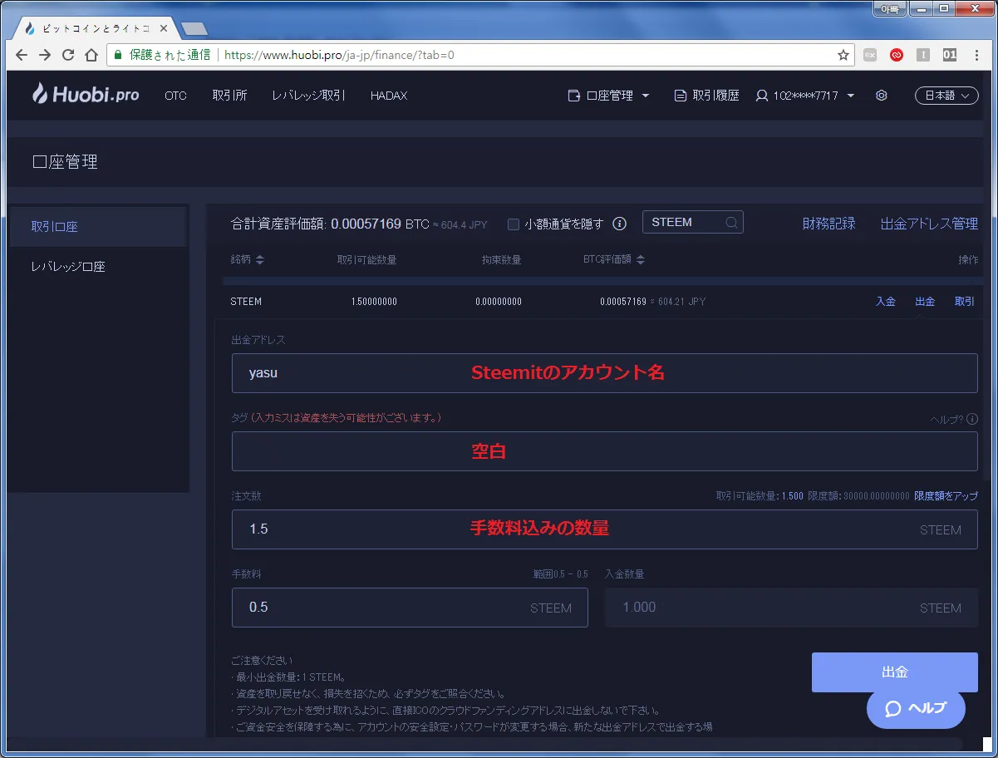The height and width of the screenshot is (758, 998).
Task: Go forward with browser forward arrow
Action: [45, 55]
